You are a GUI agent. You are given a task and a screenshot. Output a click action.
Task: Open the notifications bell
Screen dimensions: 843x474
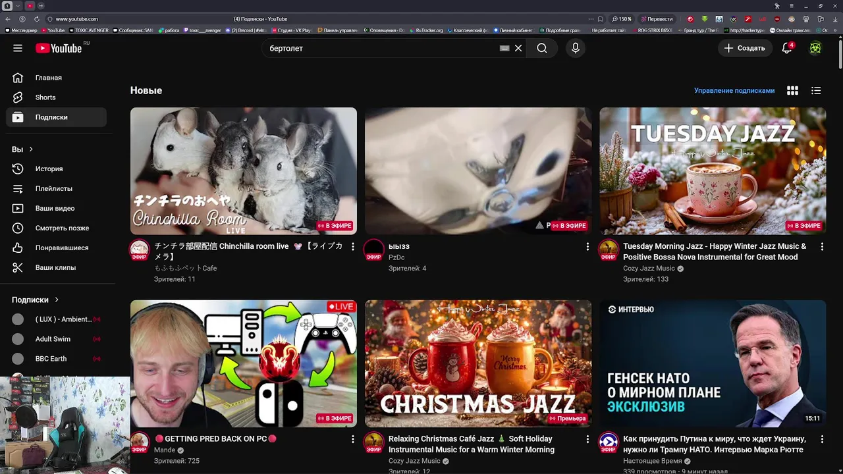787,48
